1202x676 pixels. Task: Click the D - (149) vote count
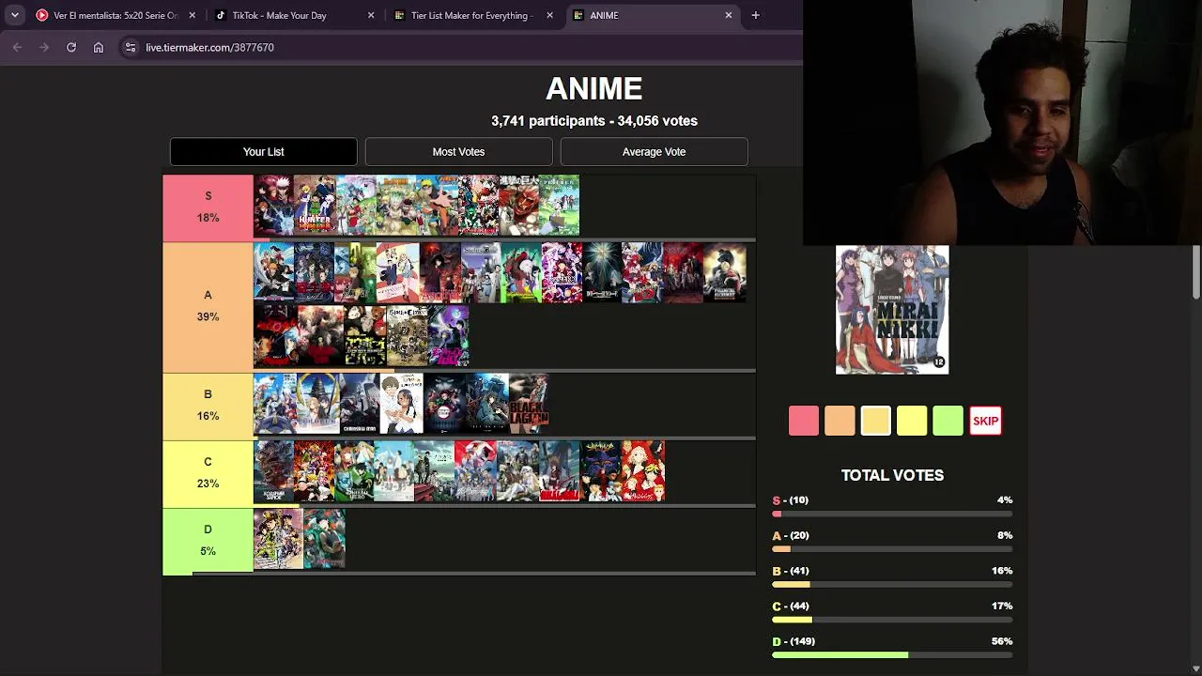pyautogui.click(x=794, y=641)
